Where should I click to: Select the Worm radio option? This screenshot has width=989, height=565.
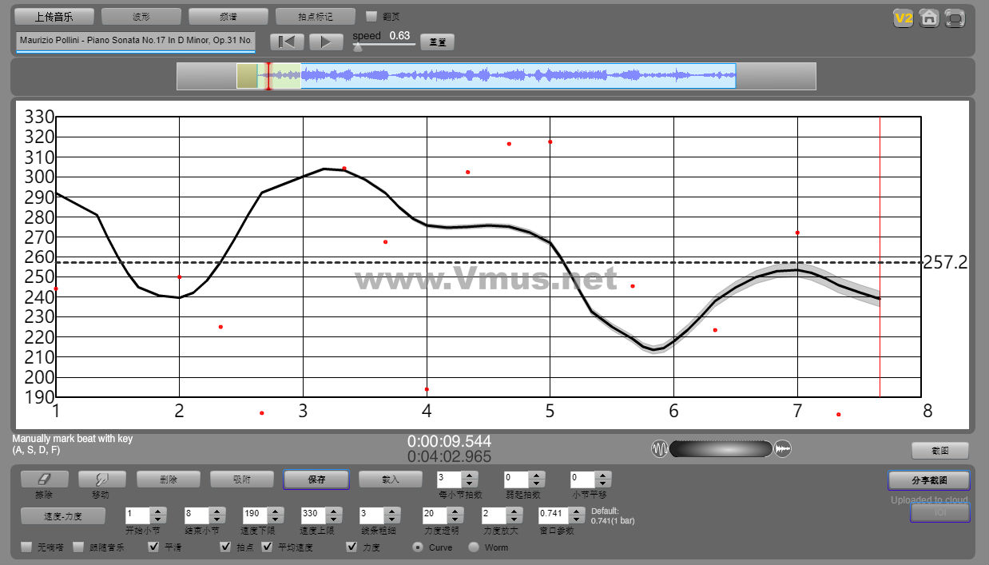click(474, 547)
